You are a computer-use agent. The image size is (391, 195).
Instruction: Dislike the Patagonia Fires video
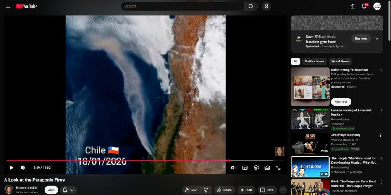click(x=206, y=190)
